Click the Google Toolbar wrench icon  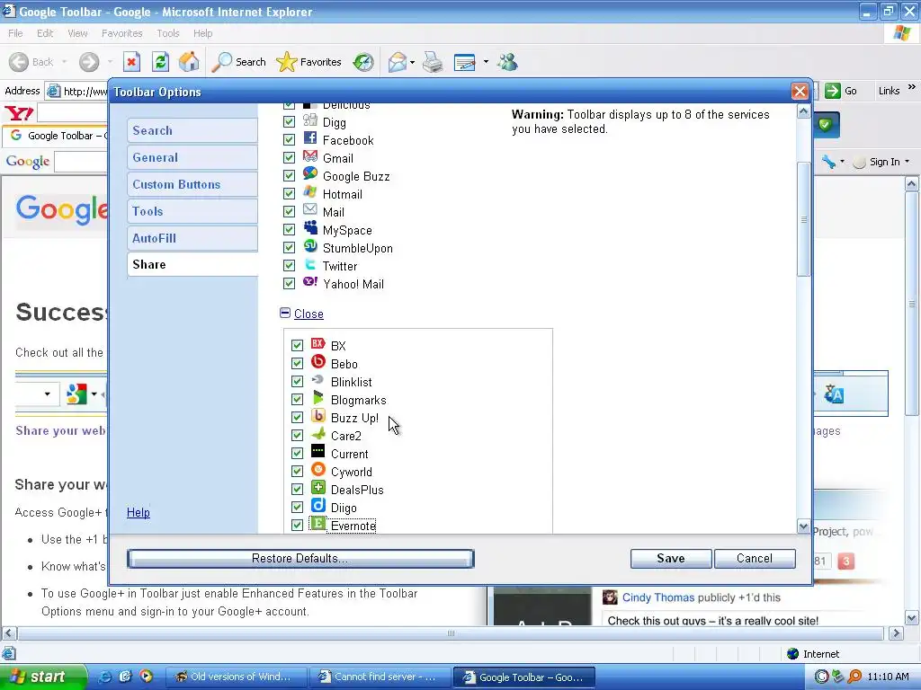(x=828, y=162)
